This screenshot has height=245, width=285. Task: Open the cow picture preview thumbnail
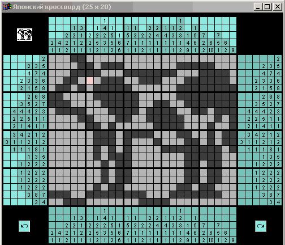(24, 35)
